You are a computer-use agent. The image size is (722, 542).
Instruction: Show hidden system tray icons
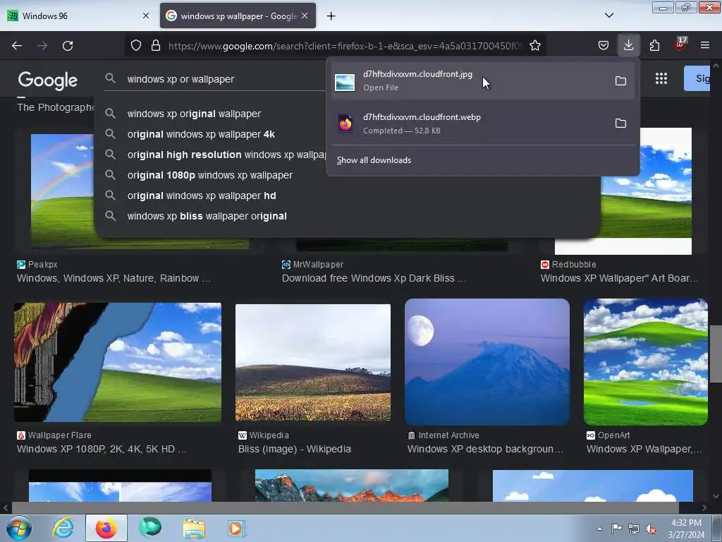point(599,529)
